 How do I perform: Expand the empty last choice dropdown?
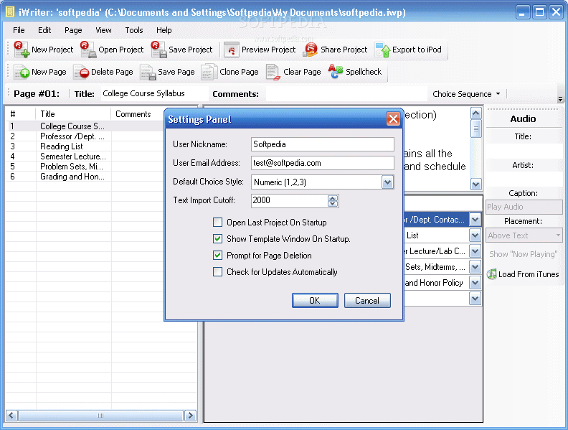pos(475,299)
